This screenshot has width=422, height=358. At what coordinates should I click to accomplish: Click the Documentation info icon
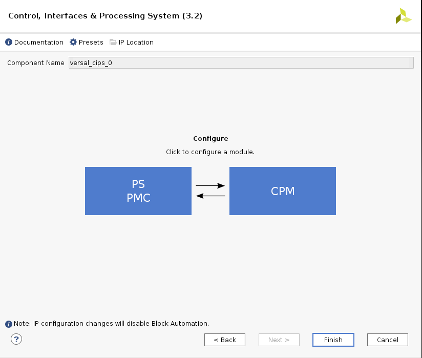pyautogui.click(x=9, y=43)
